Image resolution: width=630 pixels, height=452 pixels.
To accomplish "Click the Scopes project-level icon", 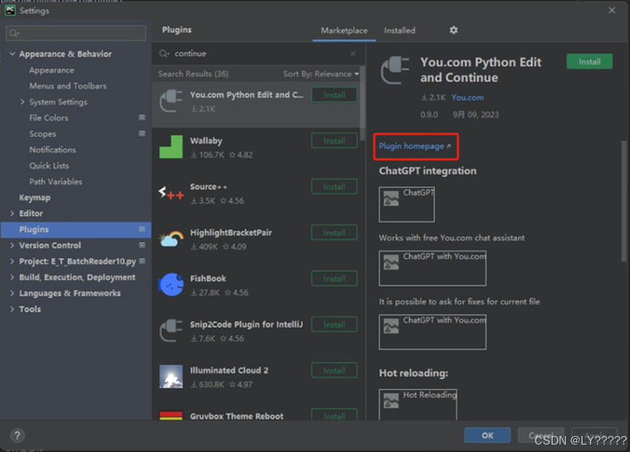I will click(x=142, y=133).
